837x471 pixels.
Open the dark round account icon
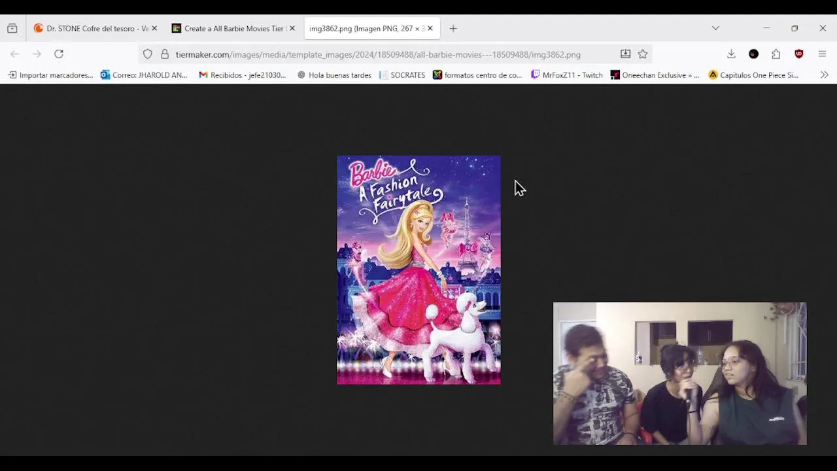pyautogui.click(x=753, y=54)
